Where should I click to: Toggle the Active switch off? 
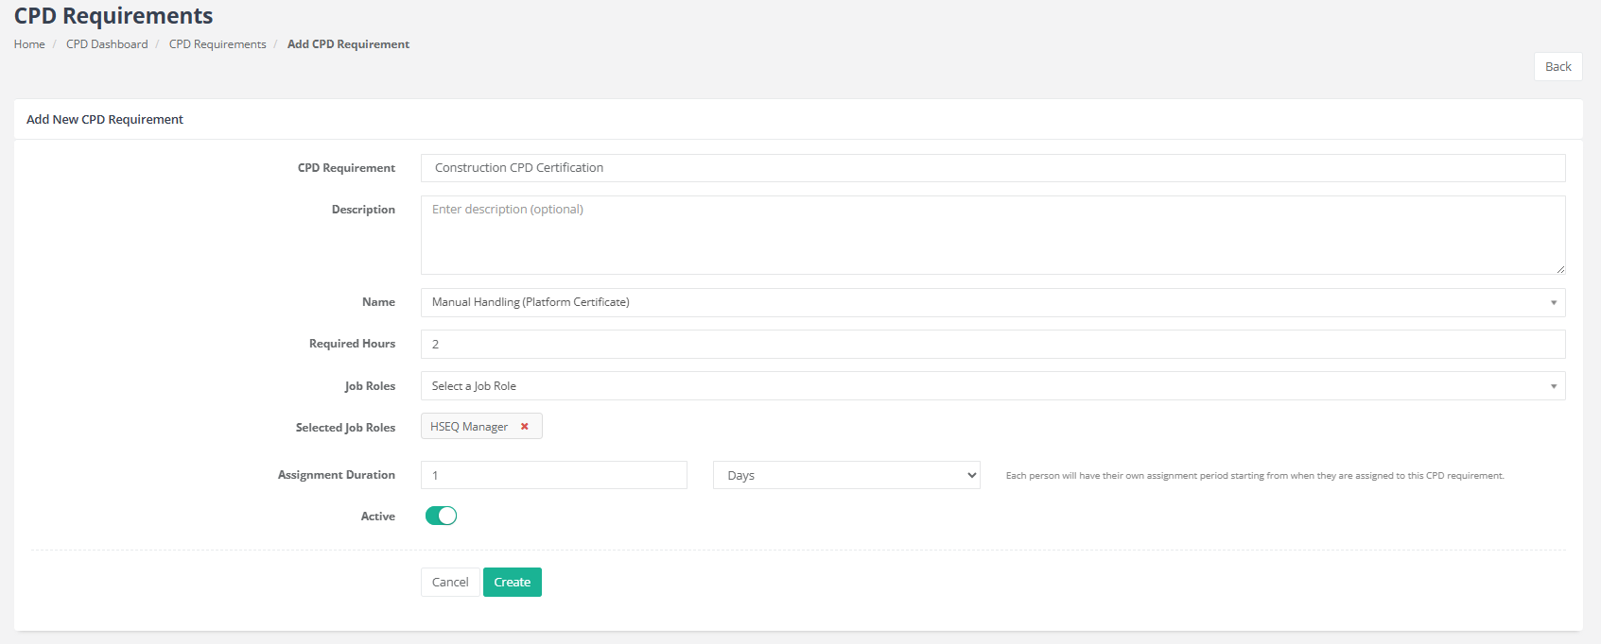pos(441,516)
